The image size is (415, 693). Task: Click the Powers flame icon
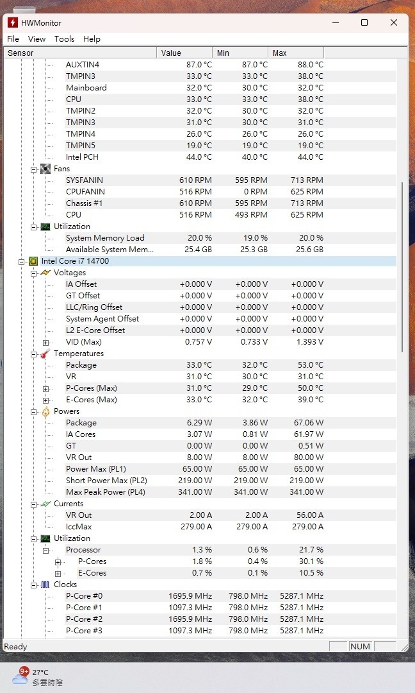[x=45, y=411]
